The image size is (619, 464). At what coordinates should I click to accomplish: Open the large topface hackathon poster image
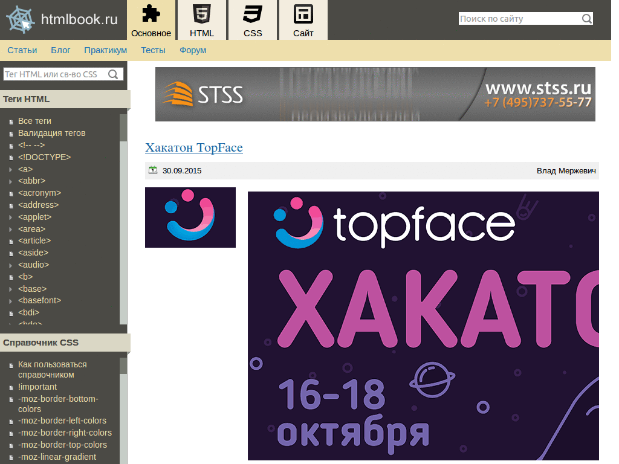coord(423,326)
